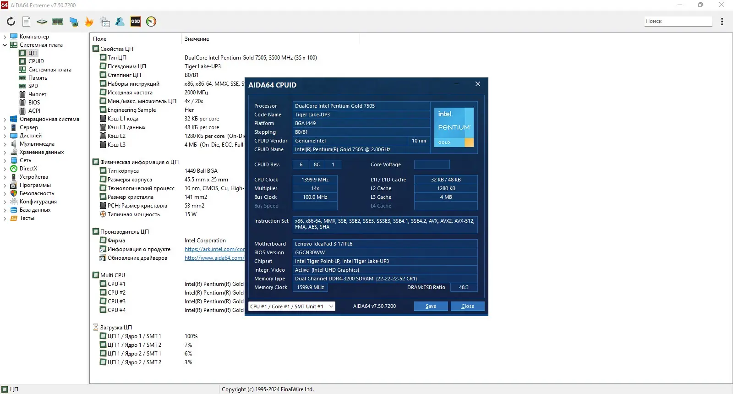
Task: Open the ark.intel.com product link
Action: pyautogui.click(x=214, y=249)
